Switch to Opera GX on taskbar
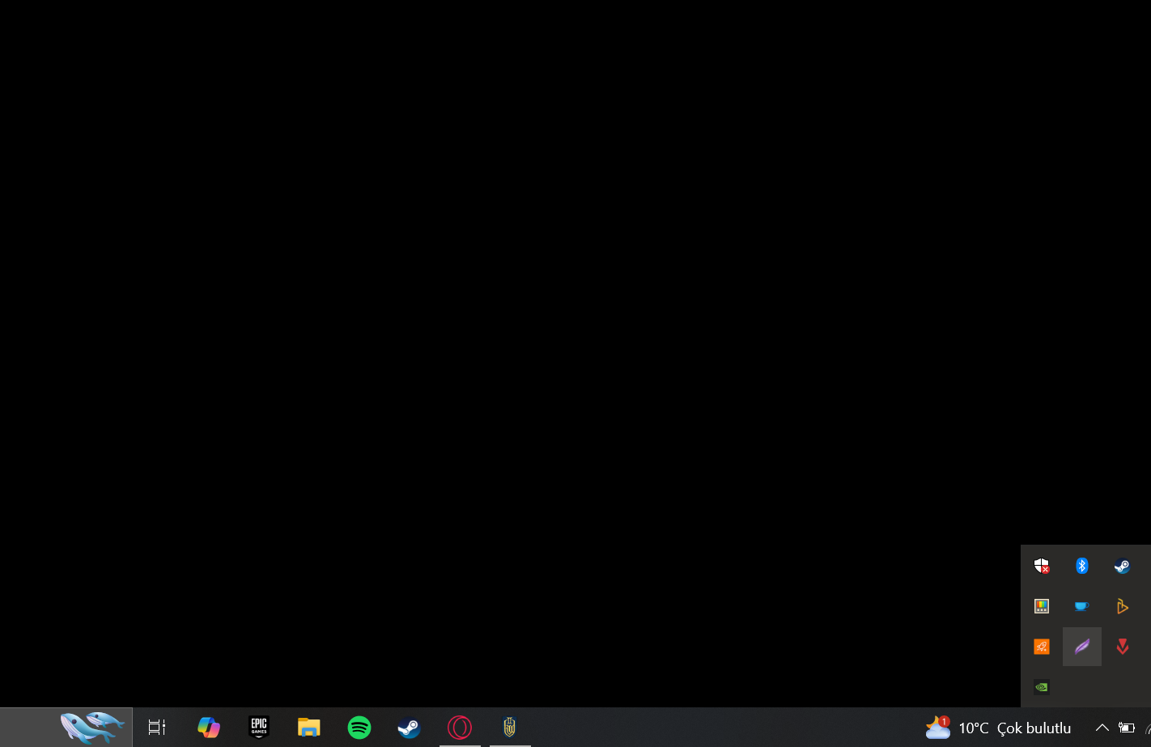Screen dimensions: 1151x747 (460, 728)
